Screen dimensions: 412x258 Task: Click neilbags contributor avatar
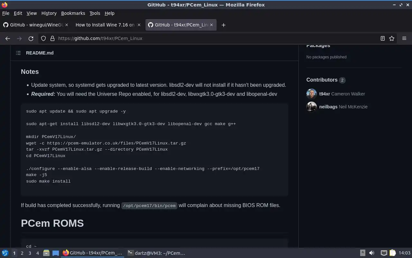pyautogui.click(x=312, y=107)
